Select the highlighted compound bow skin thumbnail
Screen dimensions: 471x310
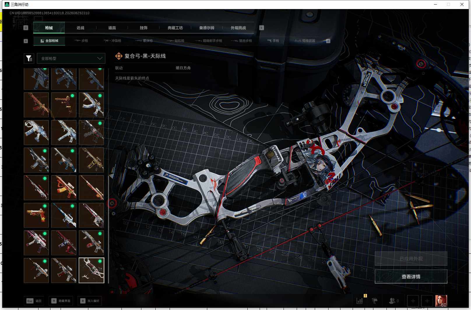pyautogui.click(x=92, y=270)
